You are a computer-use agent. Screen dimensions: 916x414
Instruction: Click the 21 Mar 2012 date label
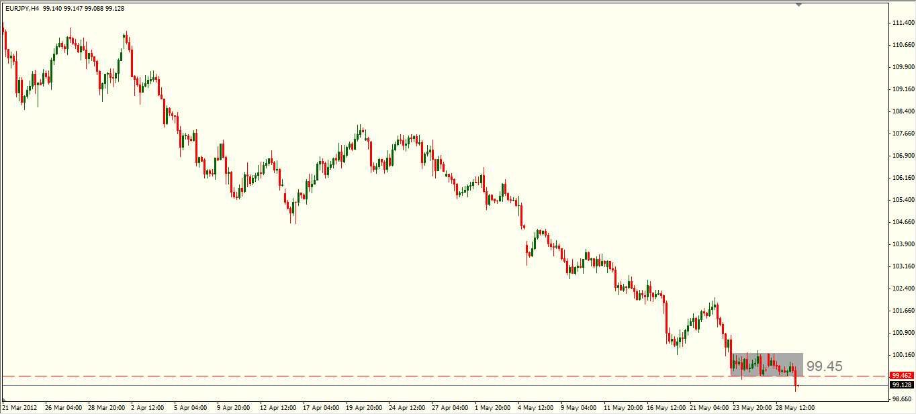20,407
